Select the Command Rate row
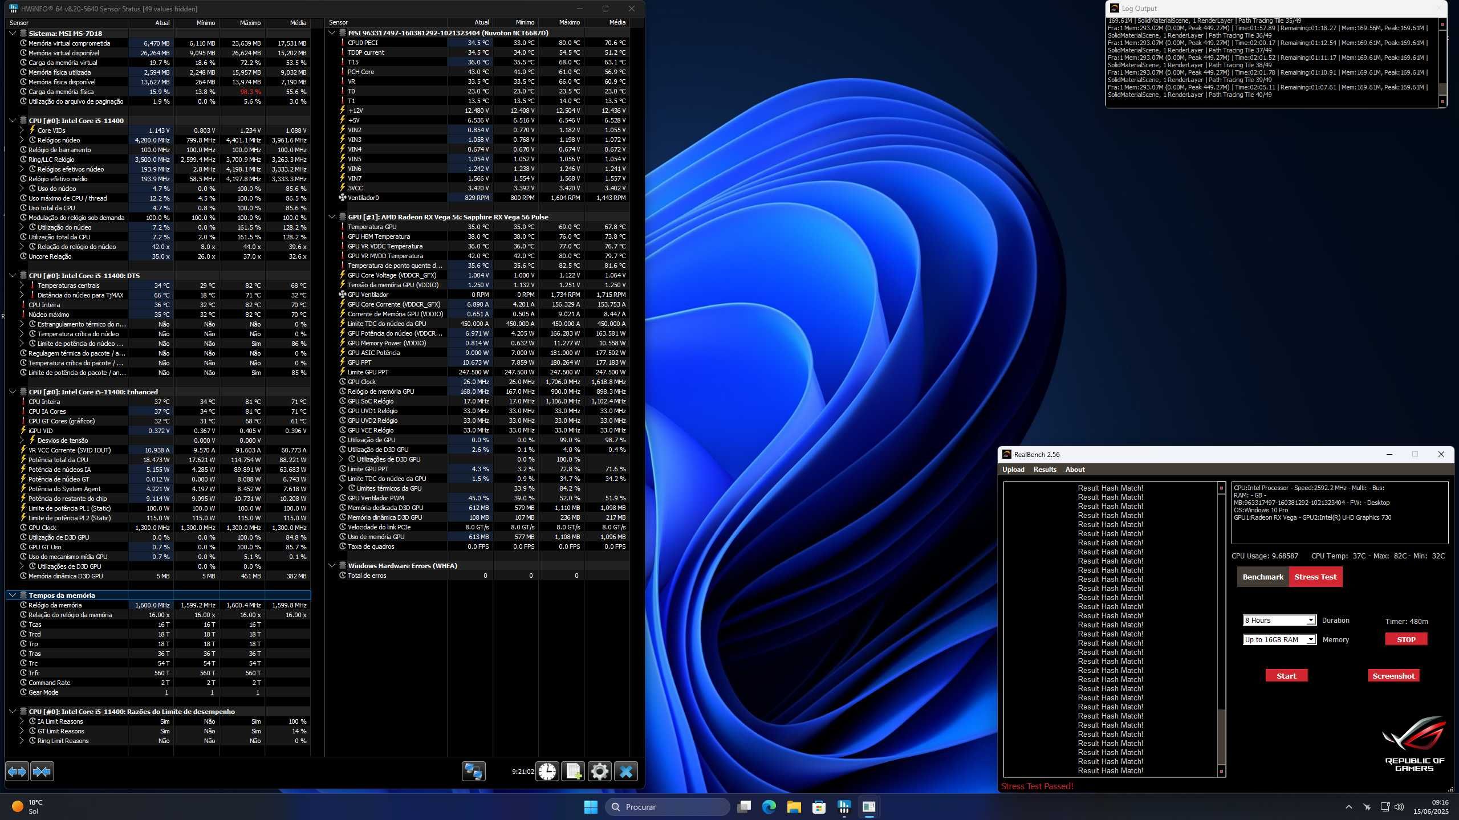This screenshot has height=820, width=1459. pos(158,683)
